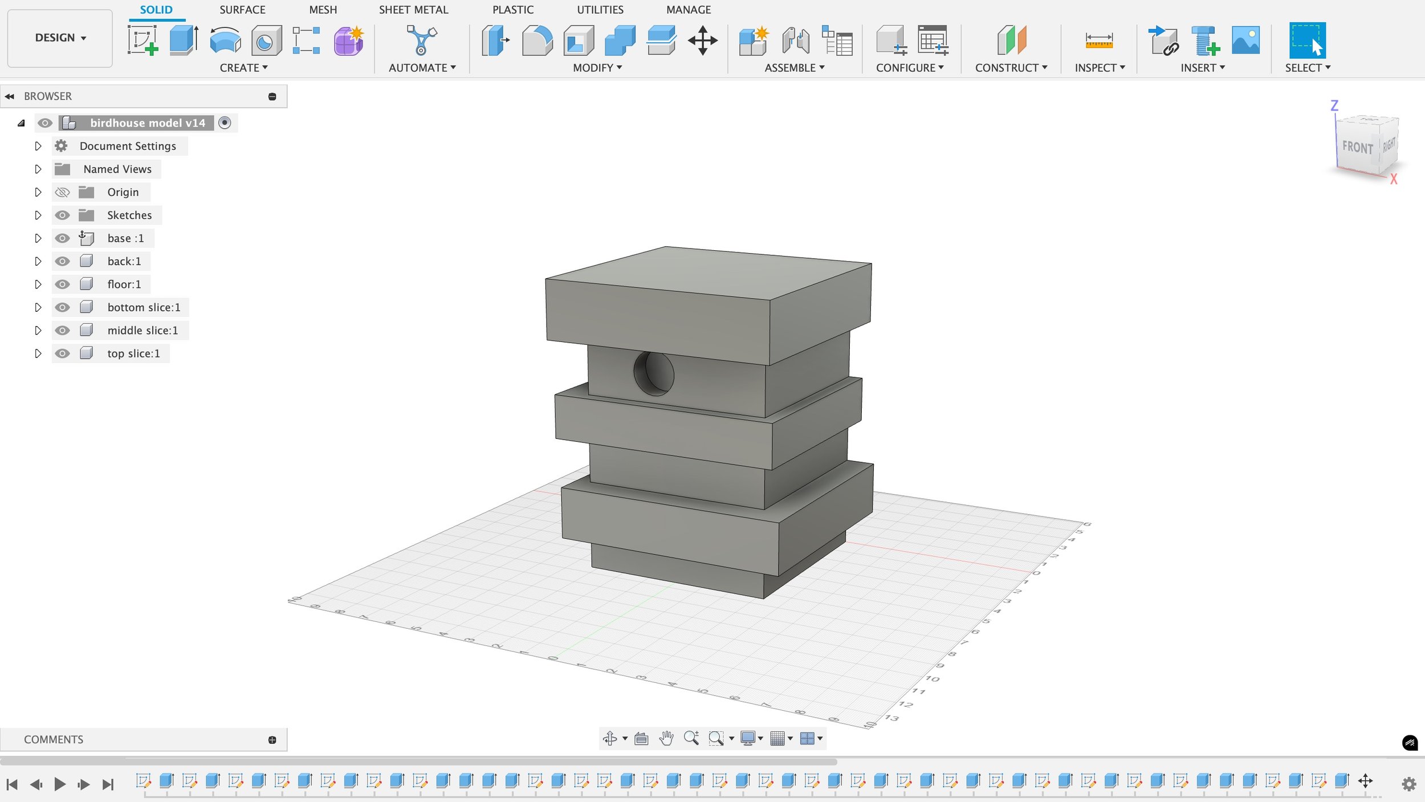This screenshot has height=802, width=1425.
Task: Hide the back:1 component
Action: point(62,261)
